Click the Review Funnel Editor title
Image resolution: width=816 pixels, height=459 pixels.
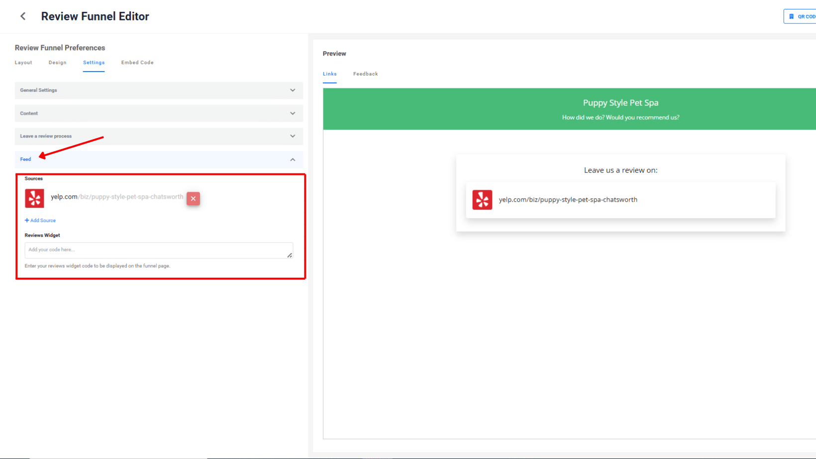(95, 16)
